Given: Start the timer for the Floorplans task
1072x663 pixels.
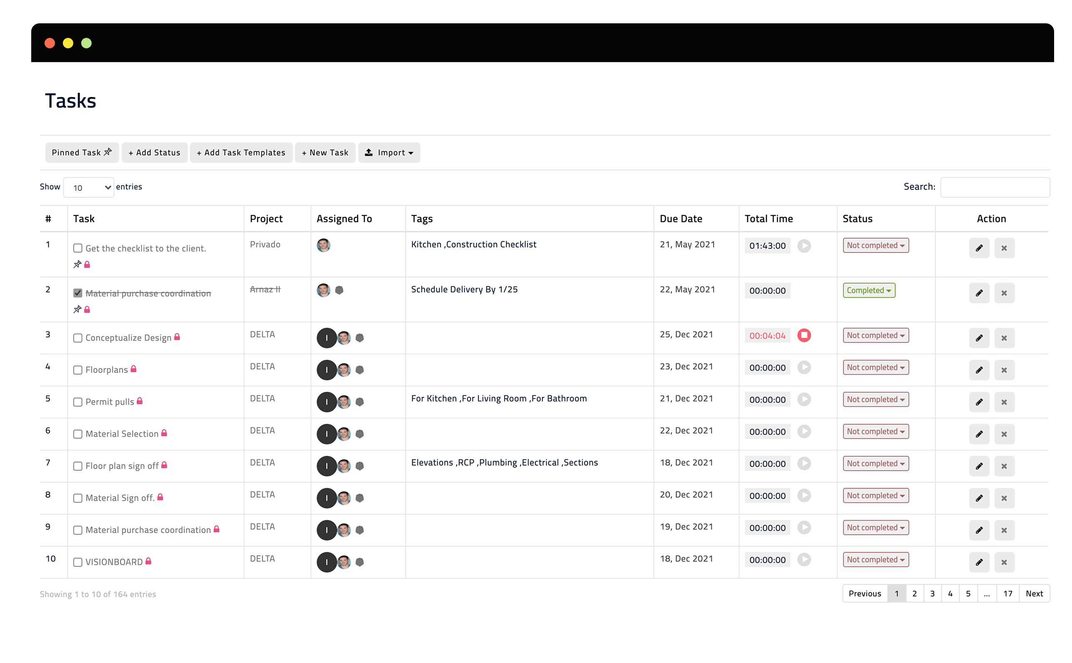Looking at the screenshot, I should pyautogui.click(x=804, y=367).
